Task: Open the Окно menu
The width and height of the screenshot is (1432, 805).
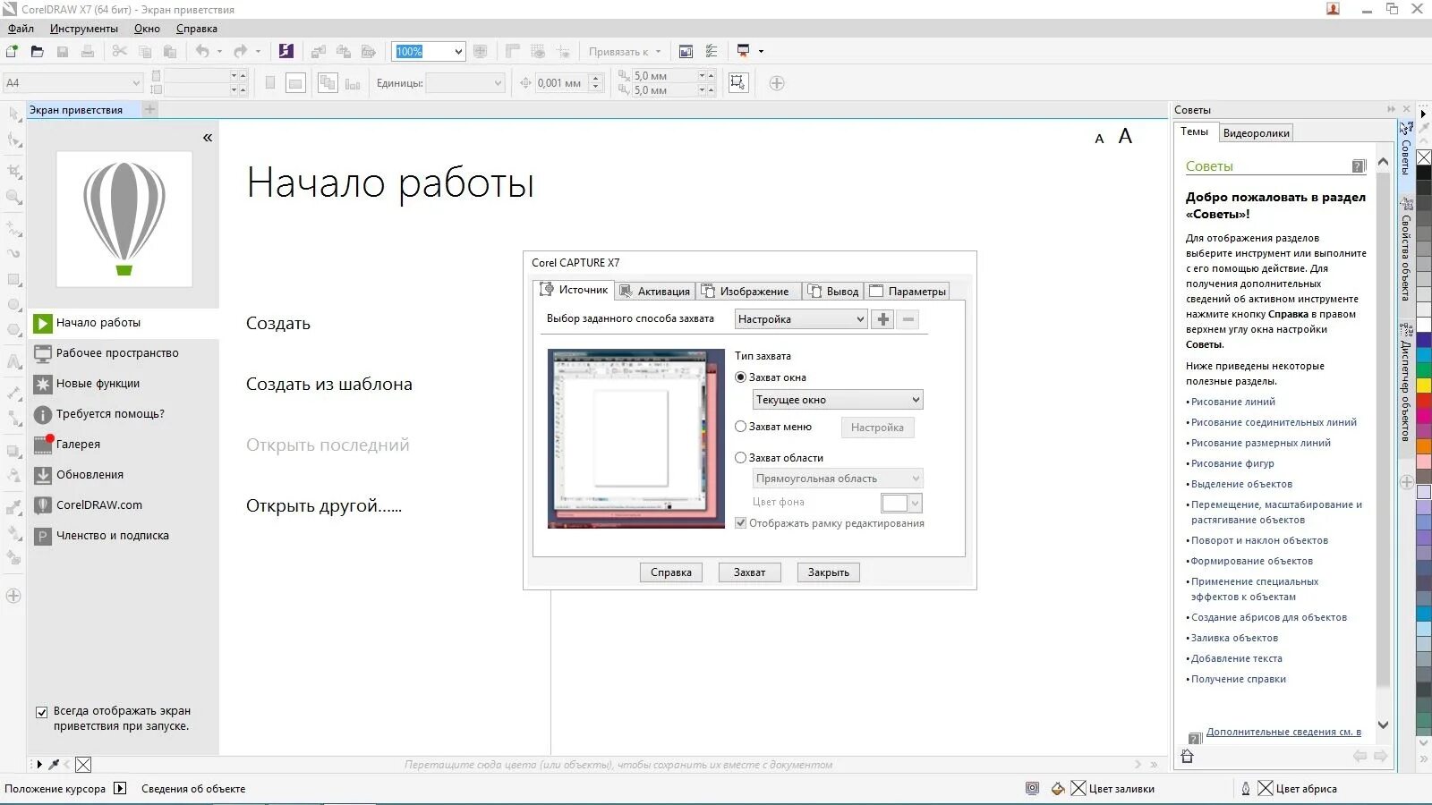Action: pos(147,29)
